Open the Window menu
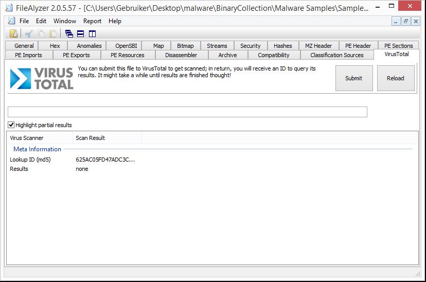 tap(65, 21)
